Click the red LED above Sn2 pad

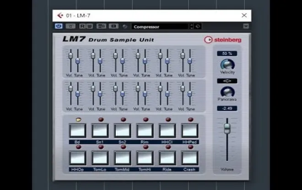click(123, 119)
